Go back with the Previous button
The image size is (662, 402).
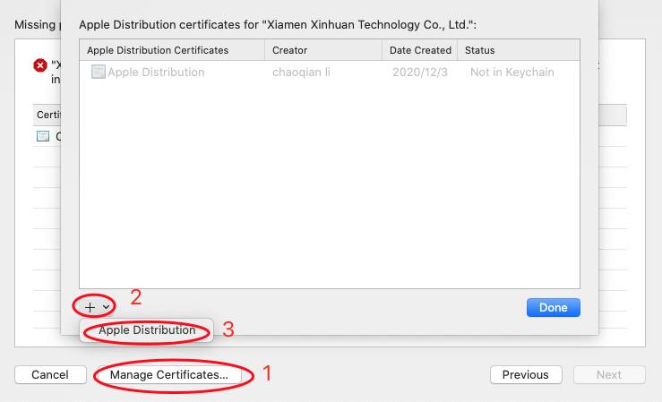coord(526,374)
